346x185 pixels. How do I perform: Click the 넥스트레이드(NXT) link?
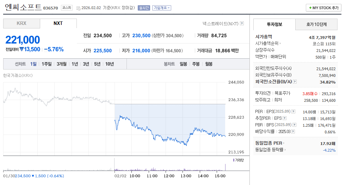(221, 23)
